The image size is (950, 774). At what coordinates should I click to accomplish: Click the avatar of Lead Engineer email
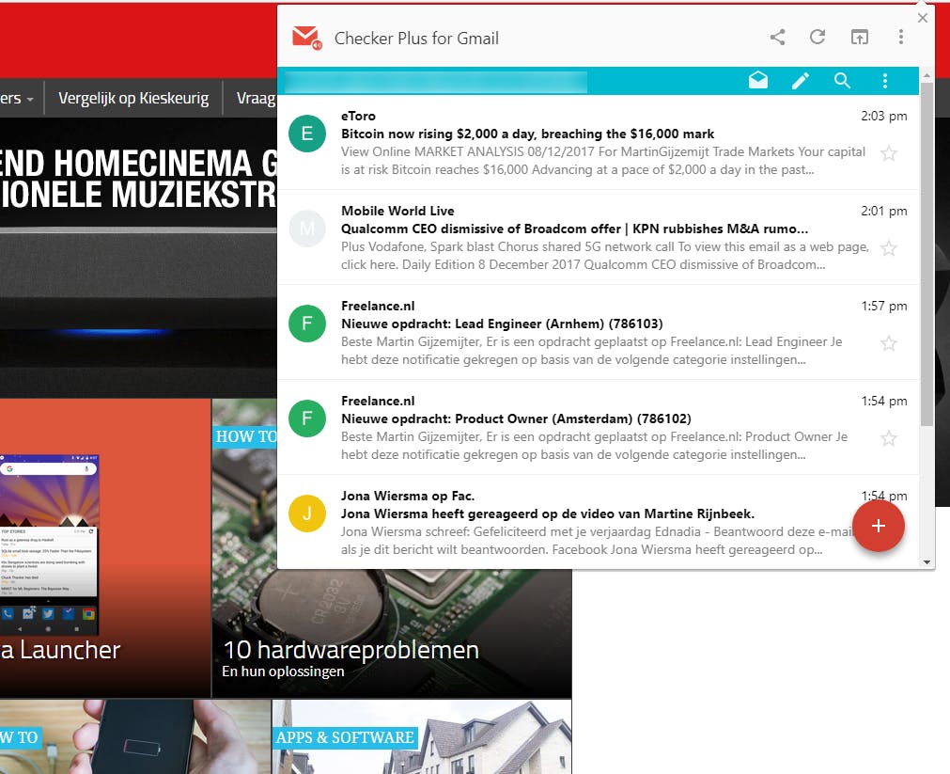(307, 324)
